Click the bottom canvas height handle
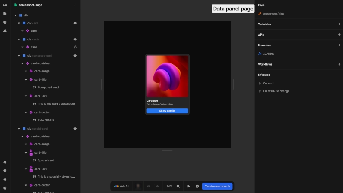The image size is (343, 193). pos(167,151)
